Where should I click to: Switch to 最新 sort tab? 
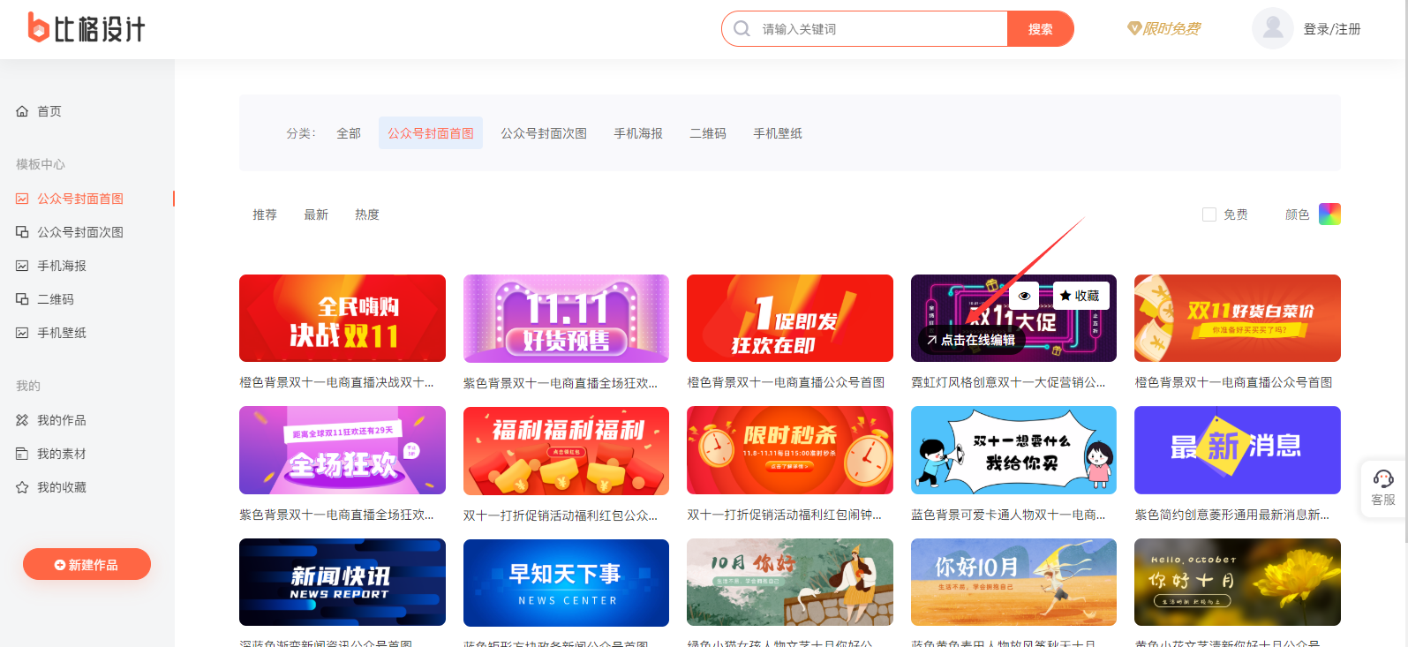coord(316,214)
